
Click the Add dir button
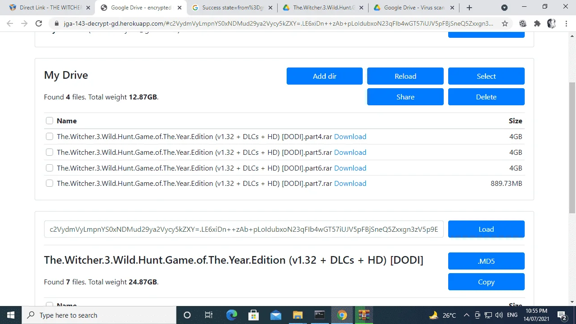click(324, 76)
